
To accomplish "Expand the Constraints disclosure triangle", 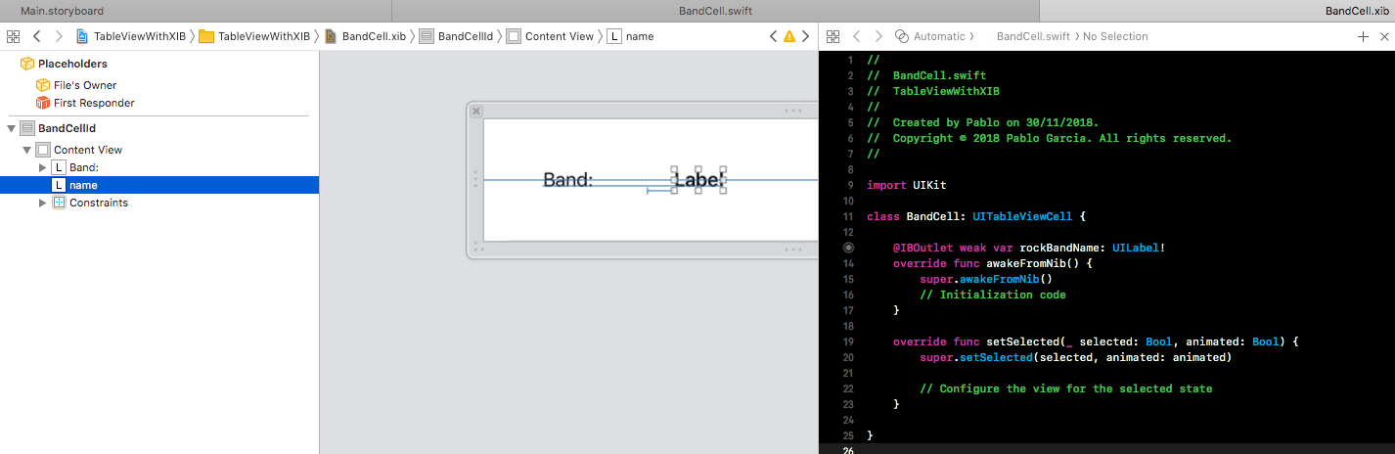I will coord(42,203).
